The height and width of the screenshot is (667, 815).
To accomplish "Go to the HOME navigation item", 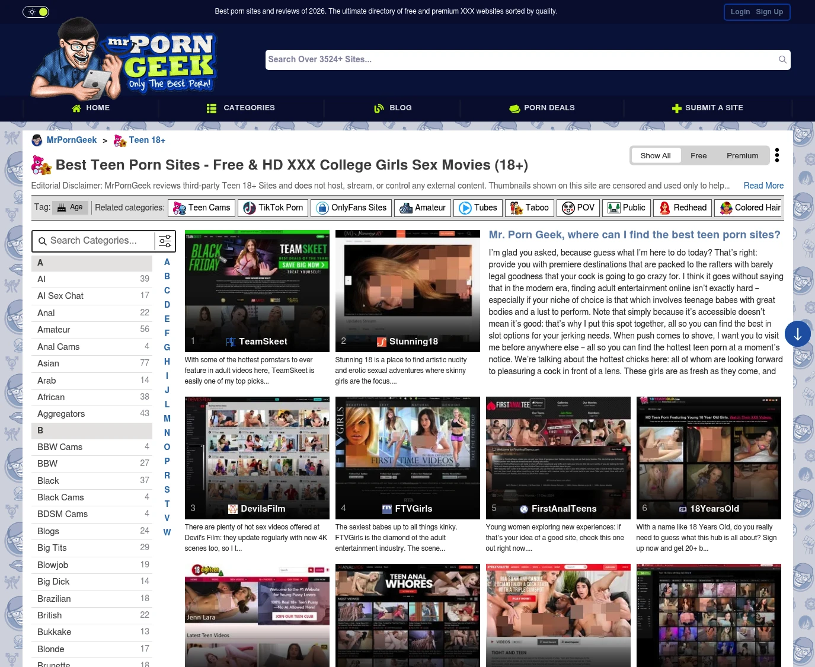I will 91,108.
